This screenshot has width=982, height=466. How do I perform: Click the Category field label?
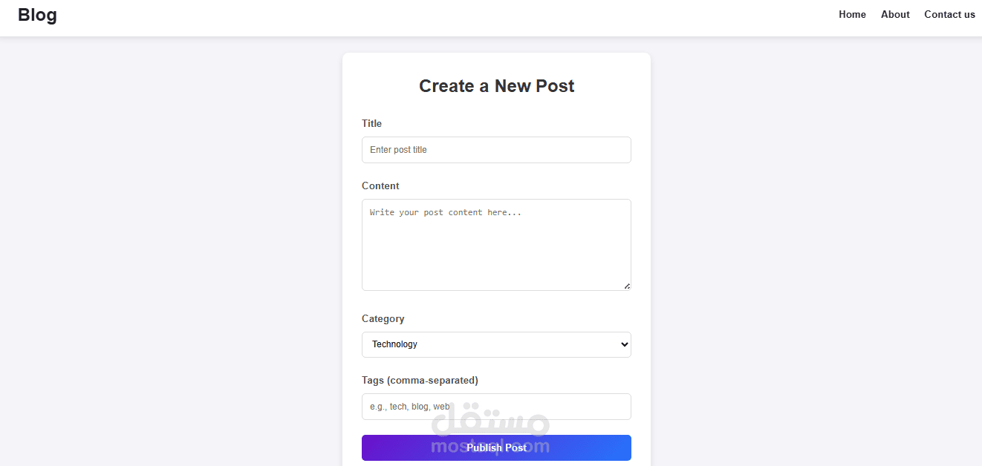[x=383, y=318]
